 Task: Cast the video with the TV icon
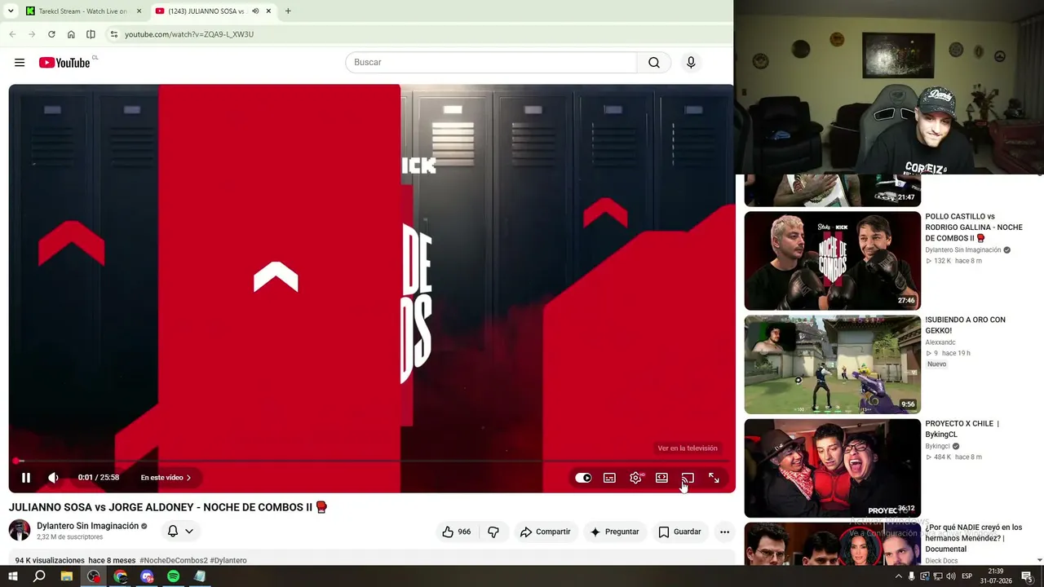click(688, 478)
